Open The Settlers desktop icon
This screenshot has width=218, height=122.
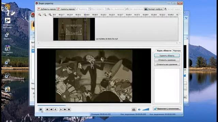7,50
